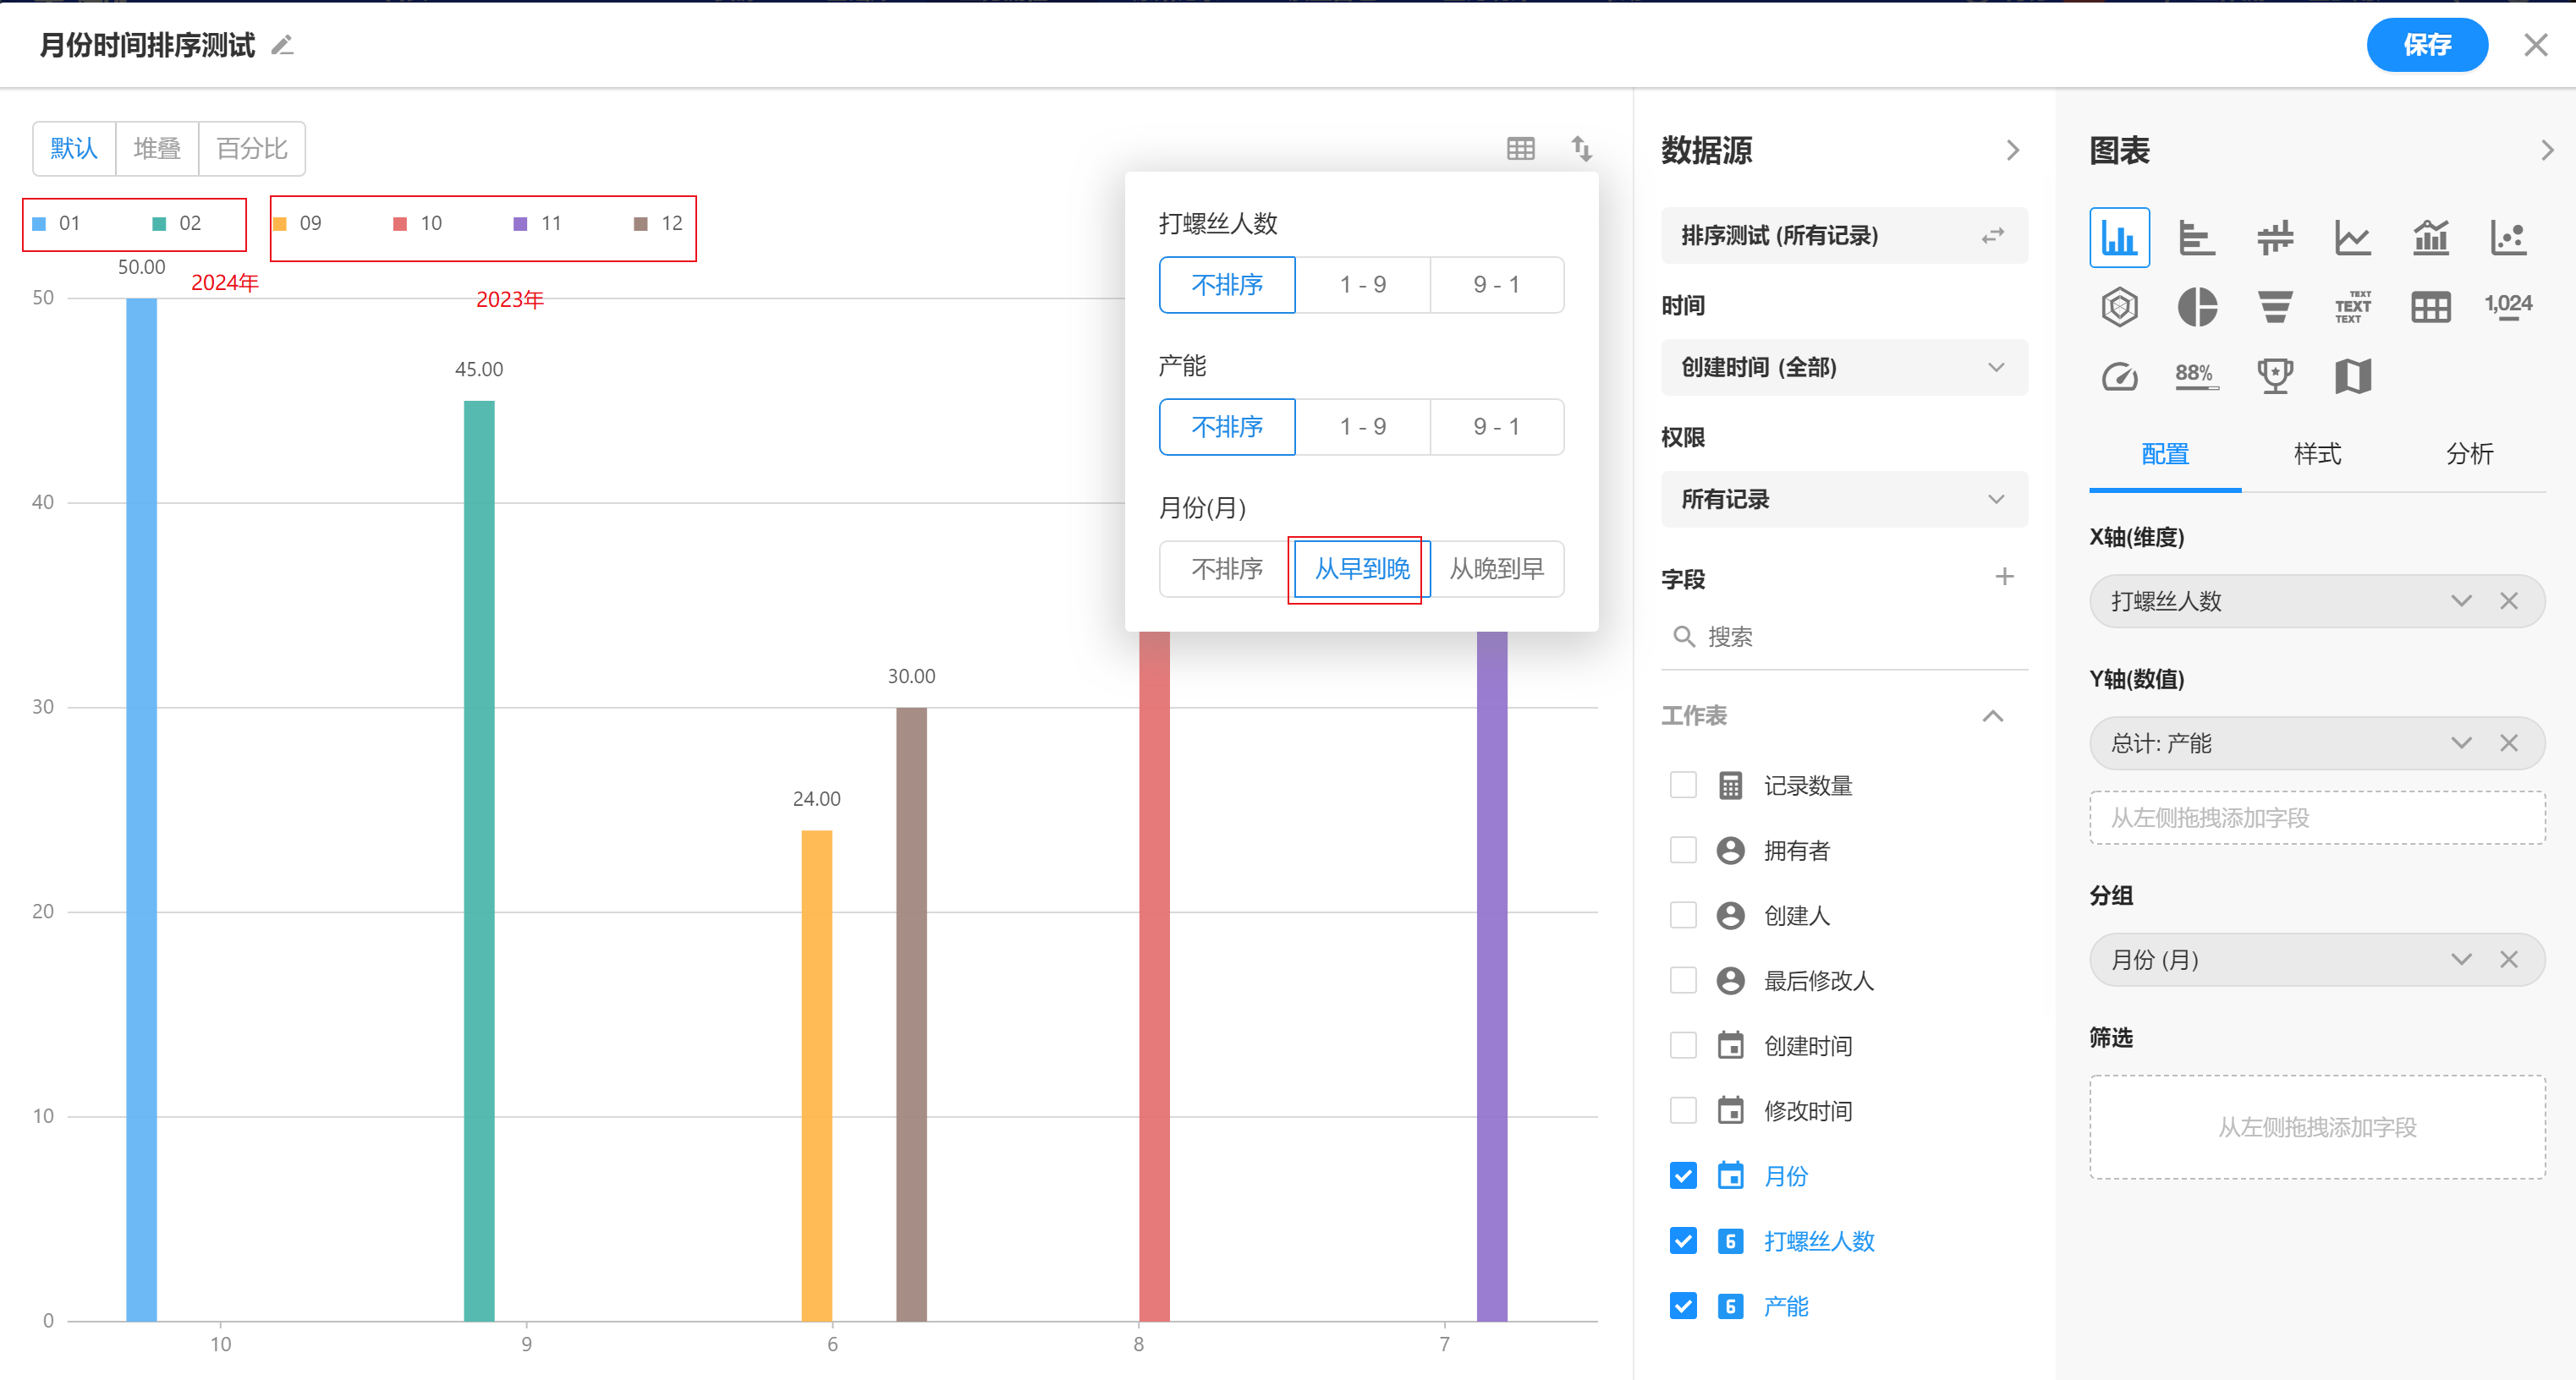Viewport: 2576px width, 1380px height.
Task: Choose the gauge chart type icon
Action: click(2119, 377)
